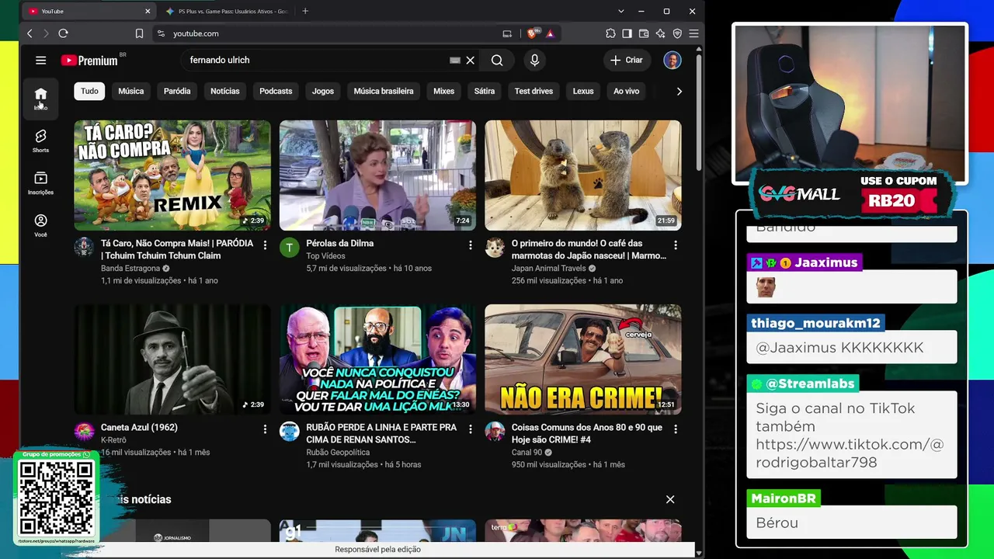Image resolution: width=994 pixels, height=559 pixels.
Task: Open the Brave Shields lion icon
Action: coord(532,33)
